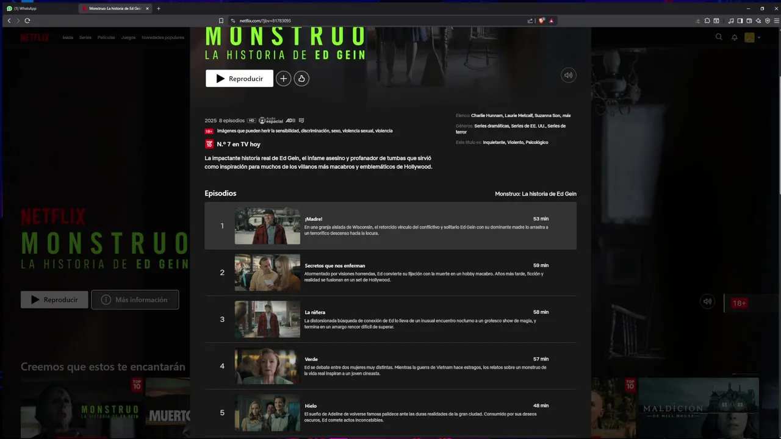Open Laurie Metcalf cast link

click(519, 115)
